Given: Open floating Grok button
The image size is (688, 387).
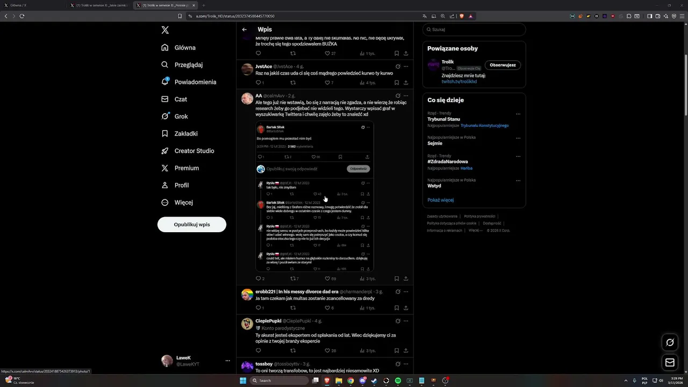Looking at the screenshot, I should (x=670, y=342).
